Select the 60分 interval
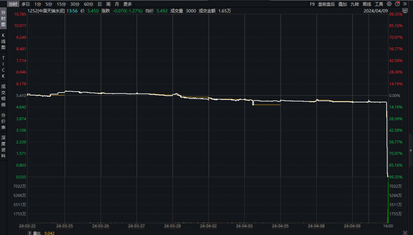 click(88, 4)
